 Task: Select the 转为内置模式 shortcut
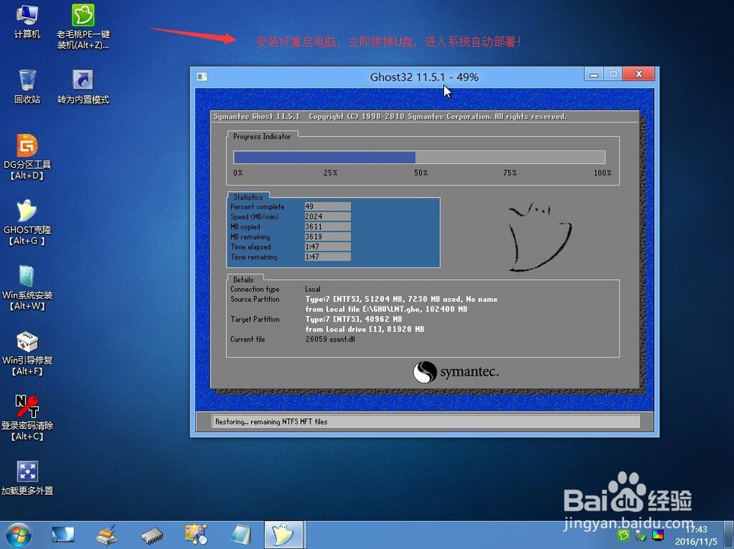83,86
